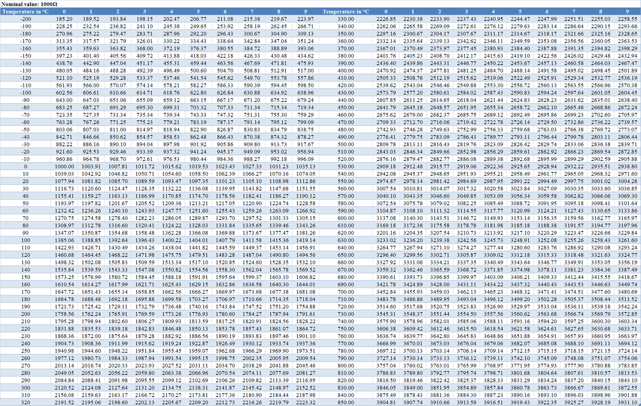641x406 pixels.
Task: Select the 566.00 cell in the -110 row
Action: (x=91, y=85)
